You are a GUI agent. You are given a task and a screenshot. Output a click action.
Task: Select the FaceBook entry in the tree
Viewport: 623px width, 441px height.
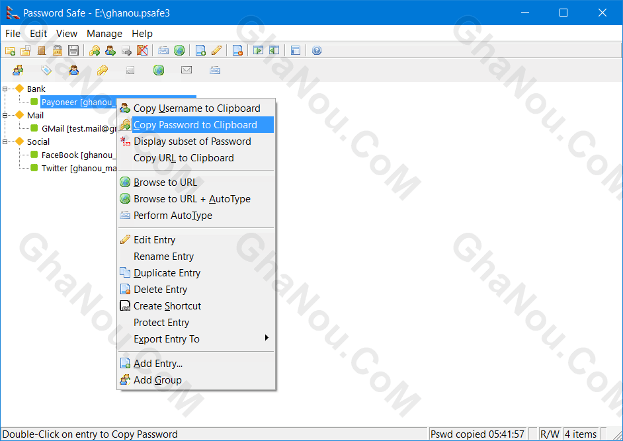(79, 155)
